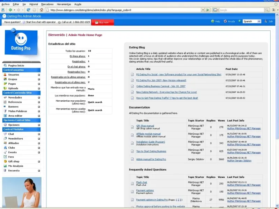Click the Dating Pro logo image
279x209 pixels.
[21, 42]
